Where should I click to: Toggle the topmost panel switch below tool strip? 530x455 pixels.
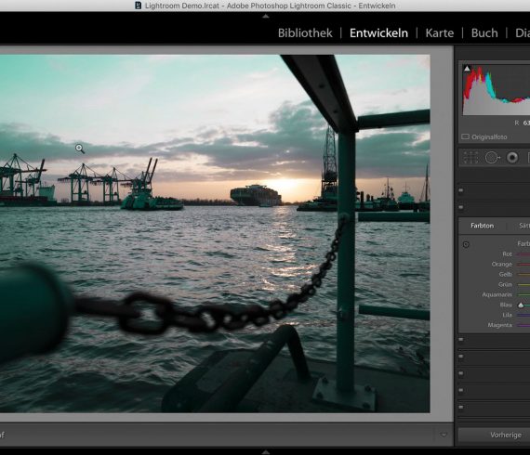point(460,190)
